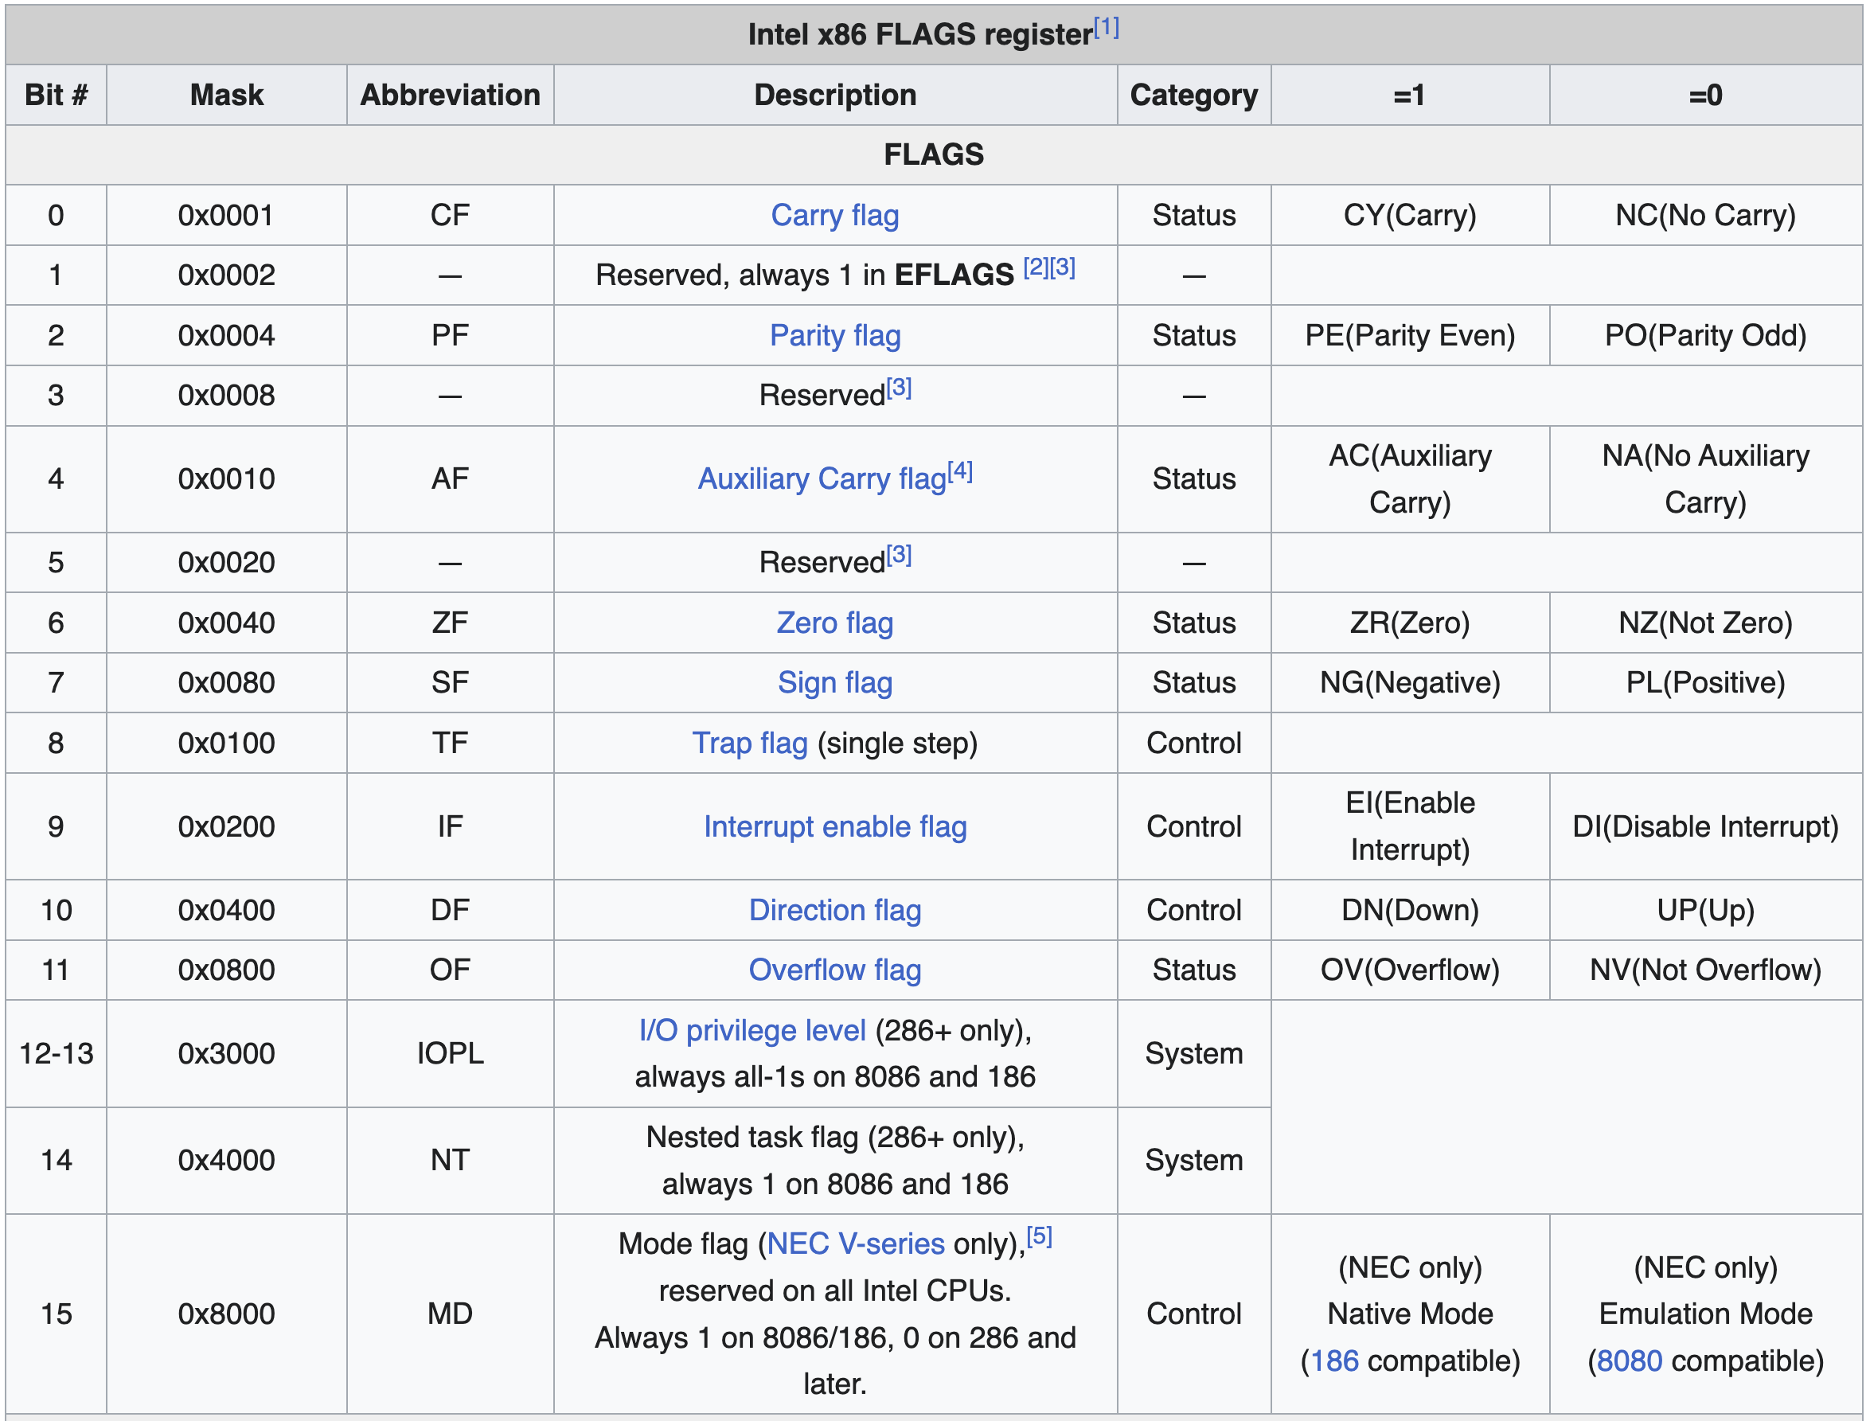This screenshot has width=1870, height=1421.
Task: Open the Direction flag link
Action: (x=834, y=910)
